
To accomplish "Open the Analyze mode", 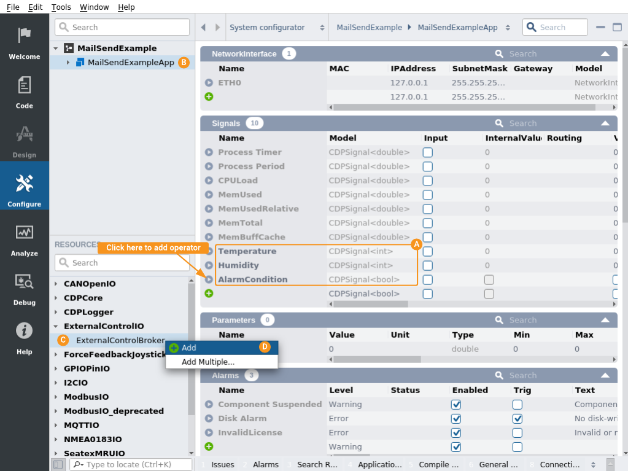I will pyautogui.click(x=25, y=239).
